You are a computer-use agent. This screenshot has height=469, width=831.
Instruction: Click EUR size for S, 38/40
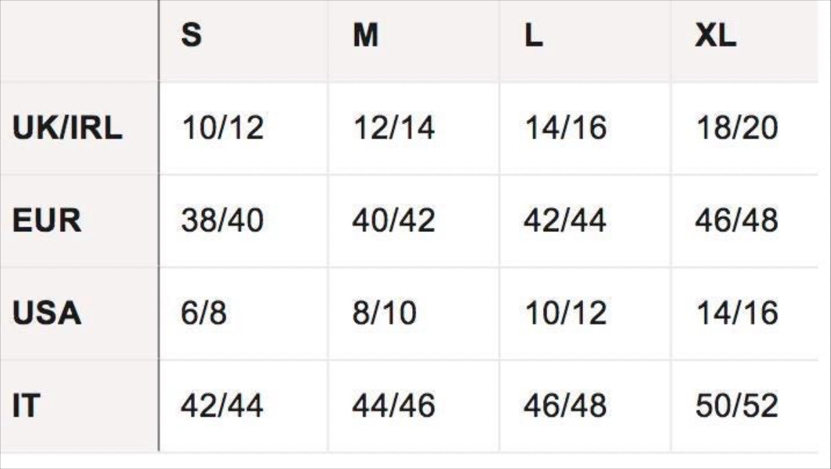(223, 221)
